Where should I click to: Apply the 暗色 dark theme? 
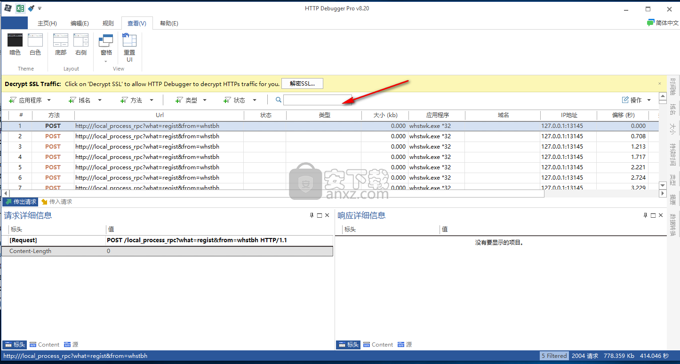coord(15,45)
